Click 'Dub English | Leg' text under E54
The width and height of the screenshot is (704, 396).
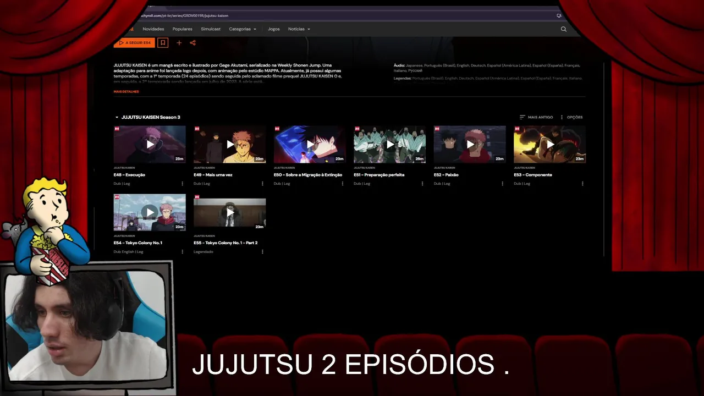pyautogui.click(x=128, y=252)
